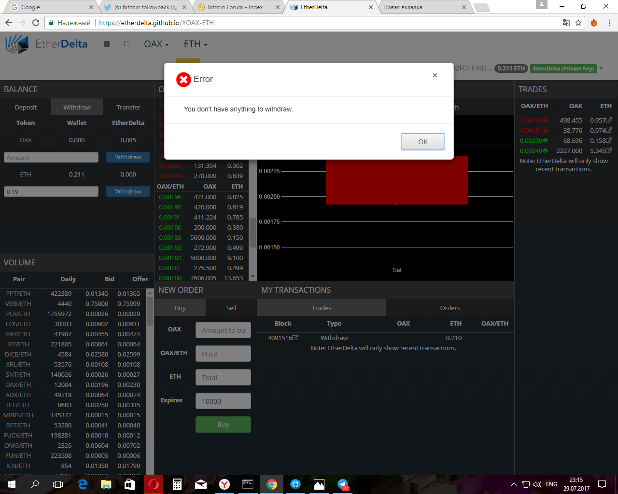The width and height of the screenshot is (618, 494).
Task: Select the Sell tab in New Order
Action: (231, 308)
